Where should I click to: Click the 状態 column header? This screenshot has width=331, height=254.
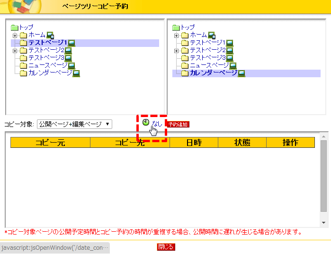242,143
